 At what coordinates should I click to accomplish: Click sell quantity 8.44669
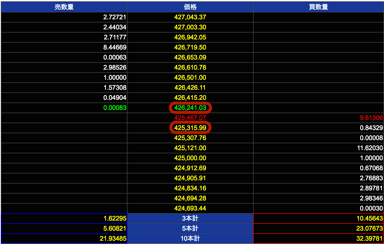click(115, 47)
